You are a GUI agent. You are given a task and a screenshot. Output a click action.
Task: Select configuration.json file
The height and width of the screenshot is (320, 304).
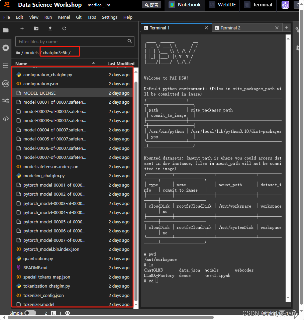pyautogui.click(x=73, y=84)
